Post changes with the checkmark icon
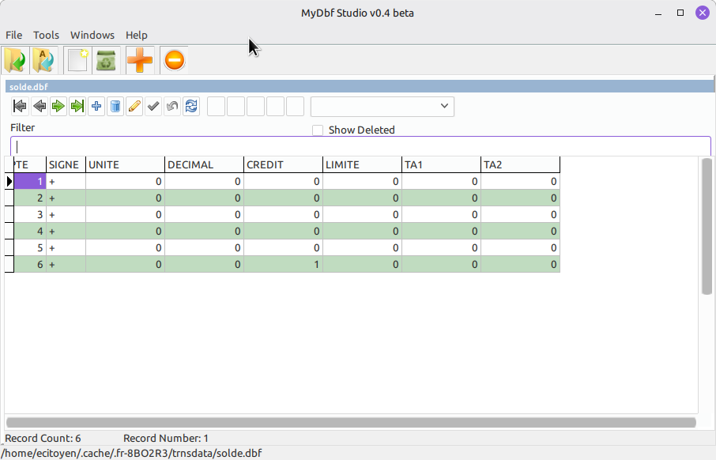 (153, 107)
